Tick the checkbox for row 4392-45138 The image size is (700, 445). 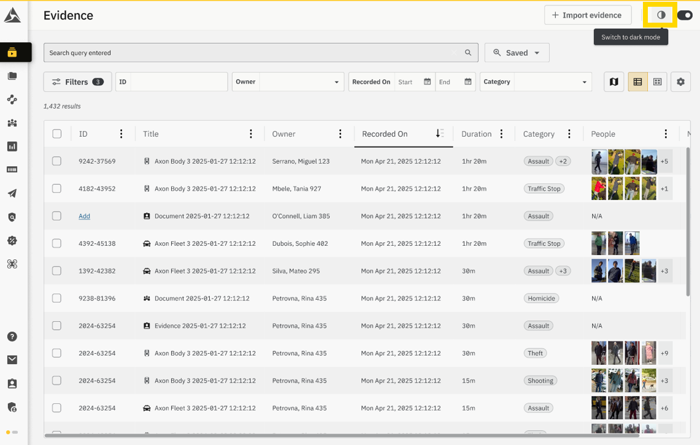tap(57, 243)
